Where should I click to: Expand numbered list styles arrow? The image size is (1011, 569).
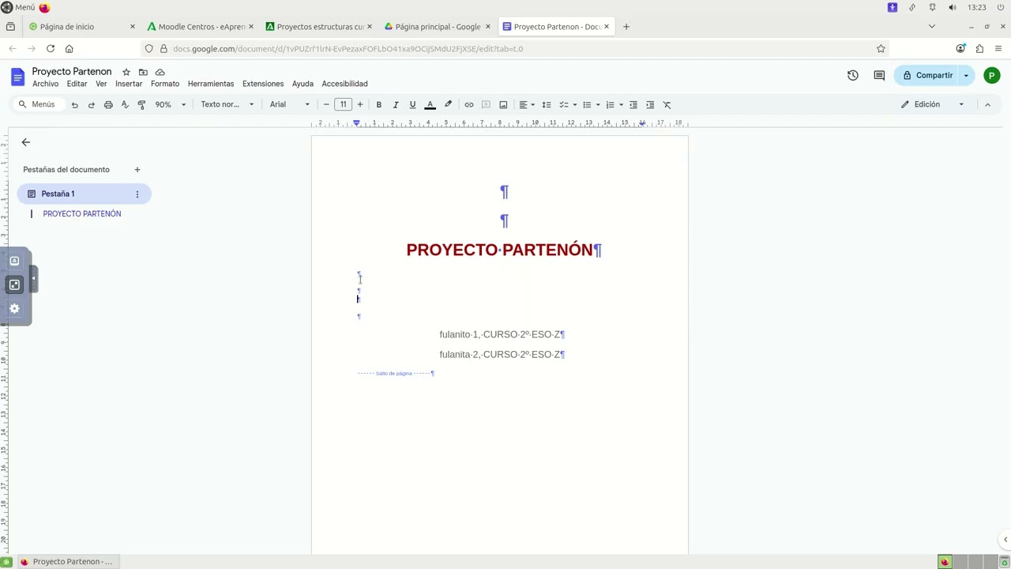tap(621, 104)
